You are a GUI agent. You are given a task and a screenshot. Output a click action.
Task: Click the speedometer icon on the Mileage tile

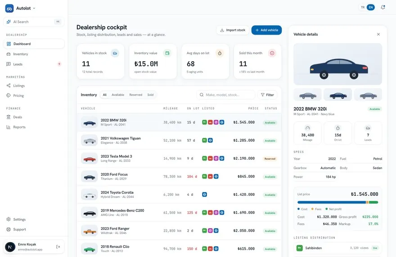click(x=308, y=128)
